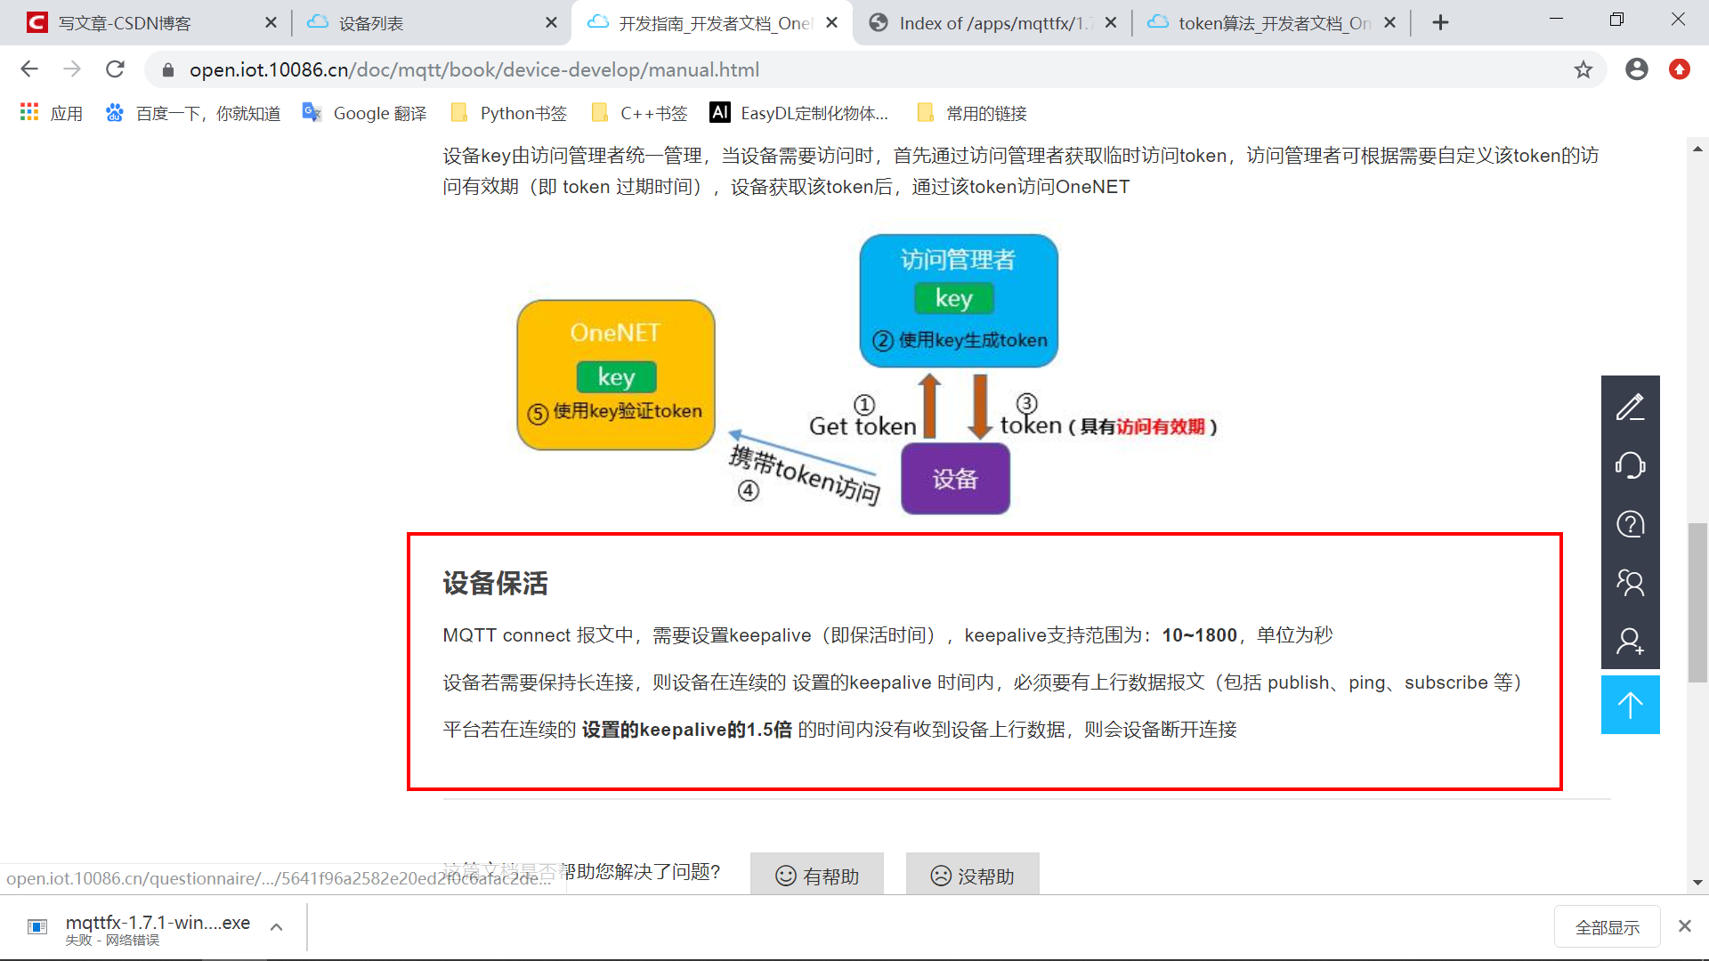This screenshot has height=961, width=1709.
Task: Click the headset customer service icon
Action: coord(1630,465)
